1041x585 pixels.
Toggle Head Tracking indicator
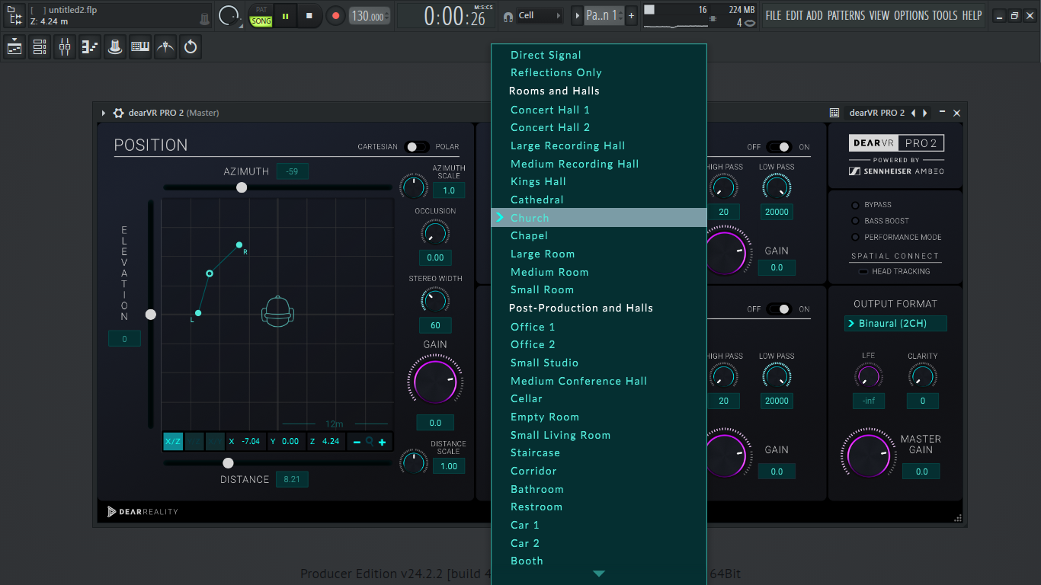tap(863, 271)
